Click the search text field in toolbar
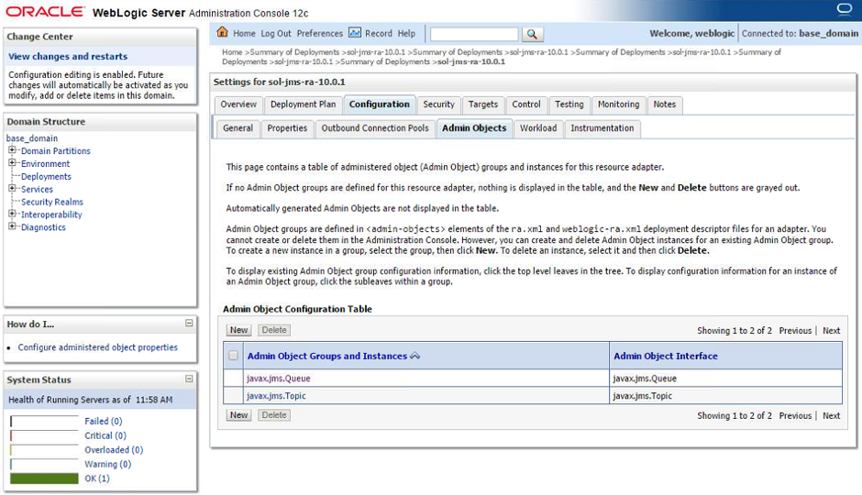 coord(473,34)
